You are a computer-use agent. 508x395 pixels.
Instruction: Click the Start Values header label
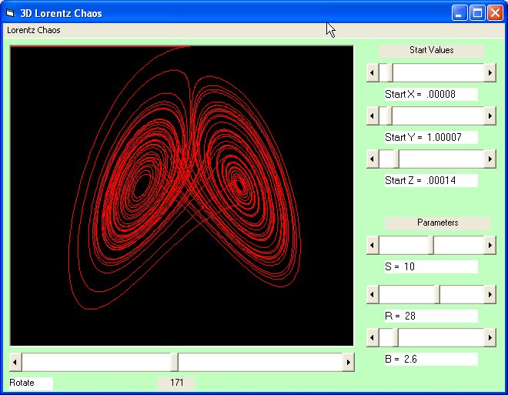(431, 50)
